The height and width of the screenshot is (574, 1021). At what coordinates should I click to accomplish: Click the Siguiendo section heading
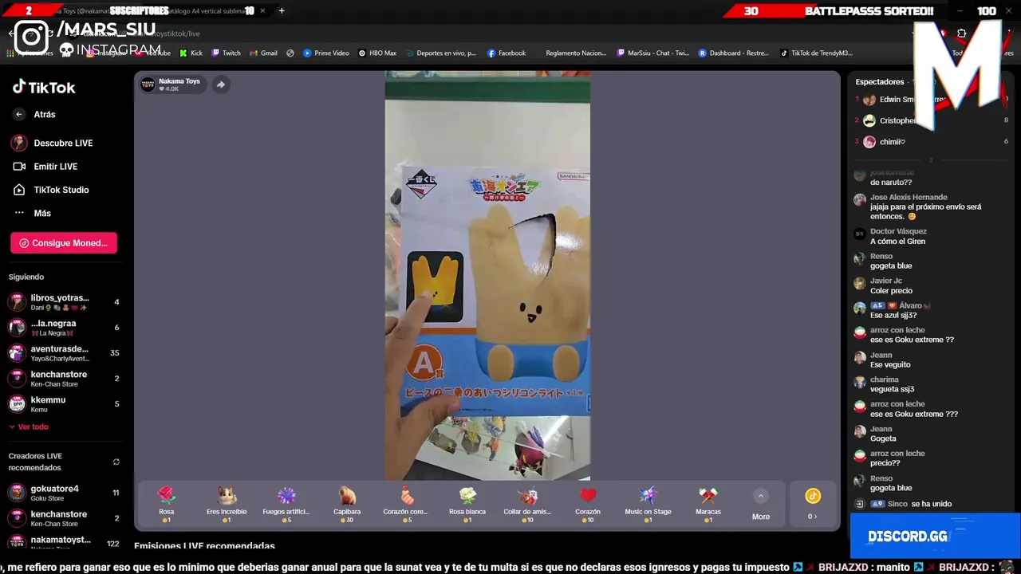26,277
